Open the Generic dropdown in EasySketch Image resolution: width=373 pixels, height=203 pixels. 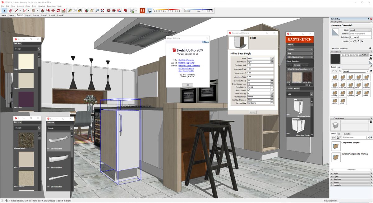300,49
